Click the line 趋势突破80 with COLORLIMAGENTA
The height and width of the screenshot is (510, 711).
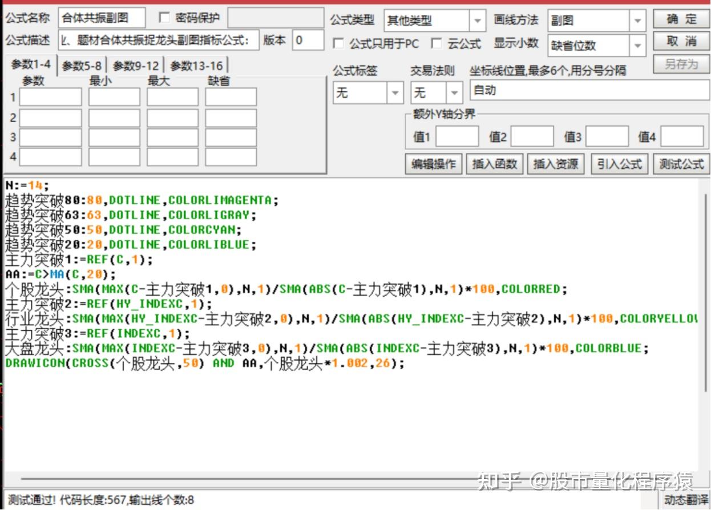point(142,200)
